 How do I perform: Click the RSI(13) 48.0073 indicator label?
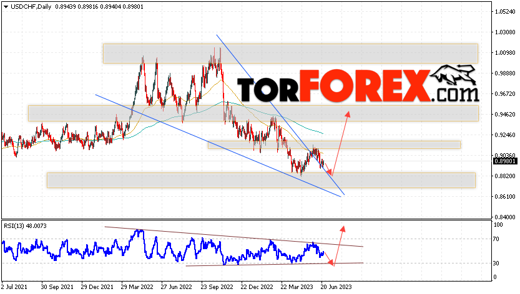point(25,226)
